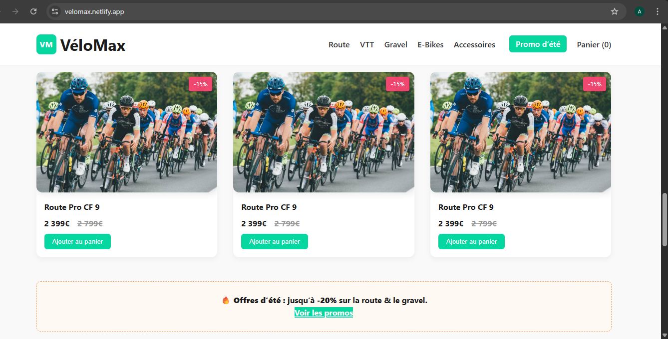Add the rightmost Route Pro CF 9 to cart
Viewport: 668px width, 339px height.
point(471,241)
